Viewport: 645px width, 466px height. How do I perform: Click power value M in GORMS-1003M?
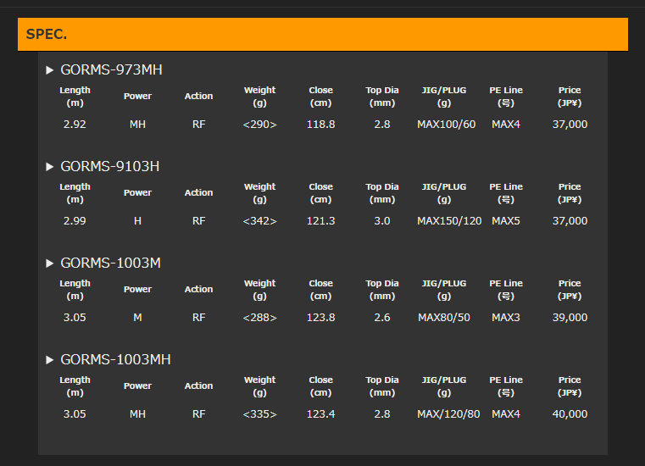[x=137, y=318]
